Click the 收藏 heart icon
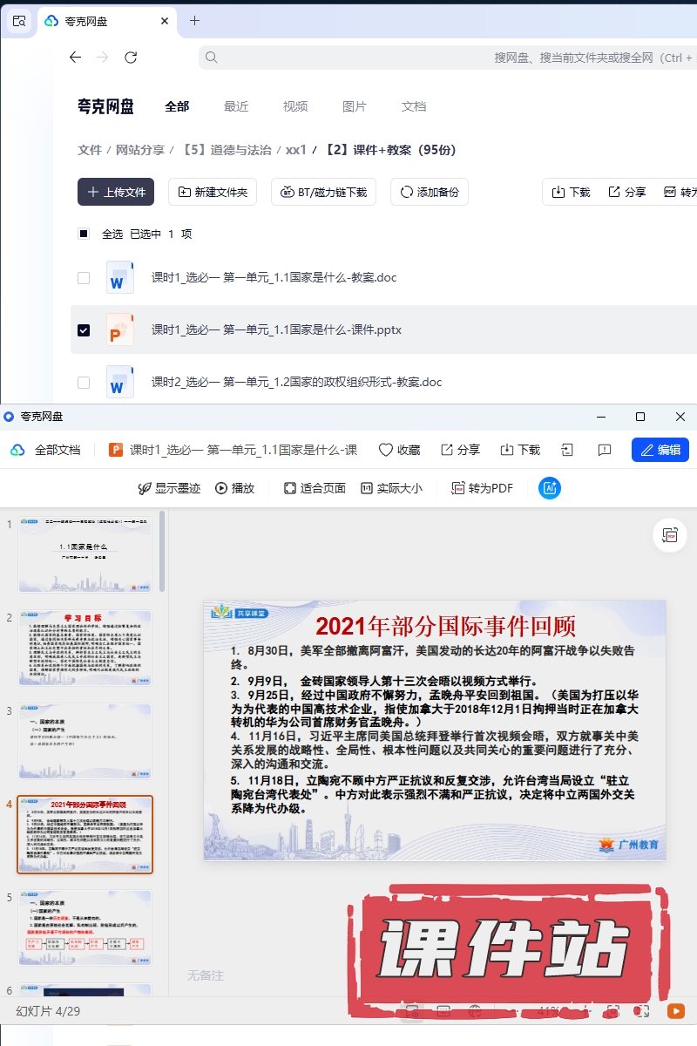 coord(399,450)
